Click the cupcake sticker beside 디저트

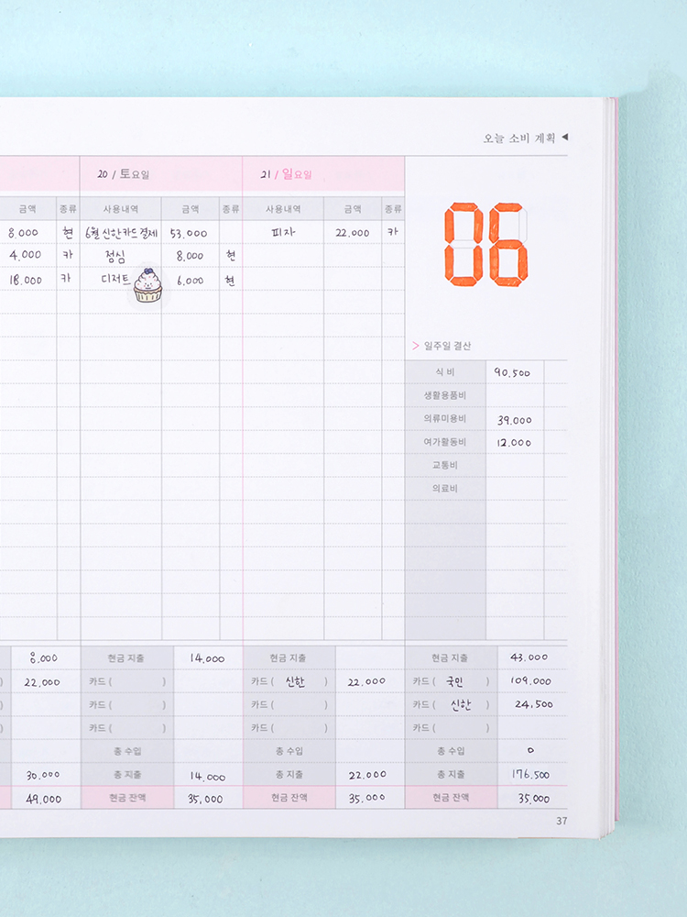(147, 285)
